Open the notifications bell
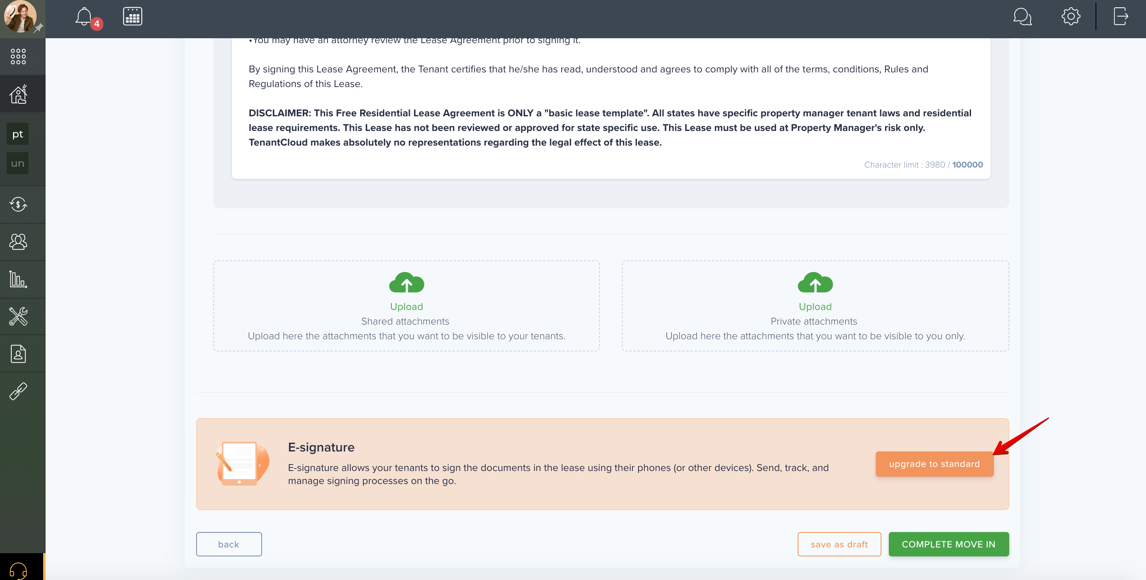This screenshot has width=1146, height=580. [84, 16]
